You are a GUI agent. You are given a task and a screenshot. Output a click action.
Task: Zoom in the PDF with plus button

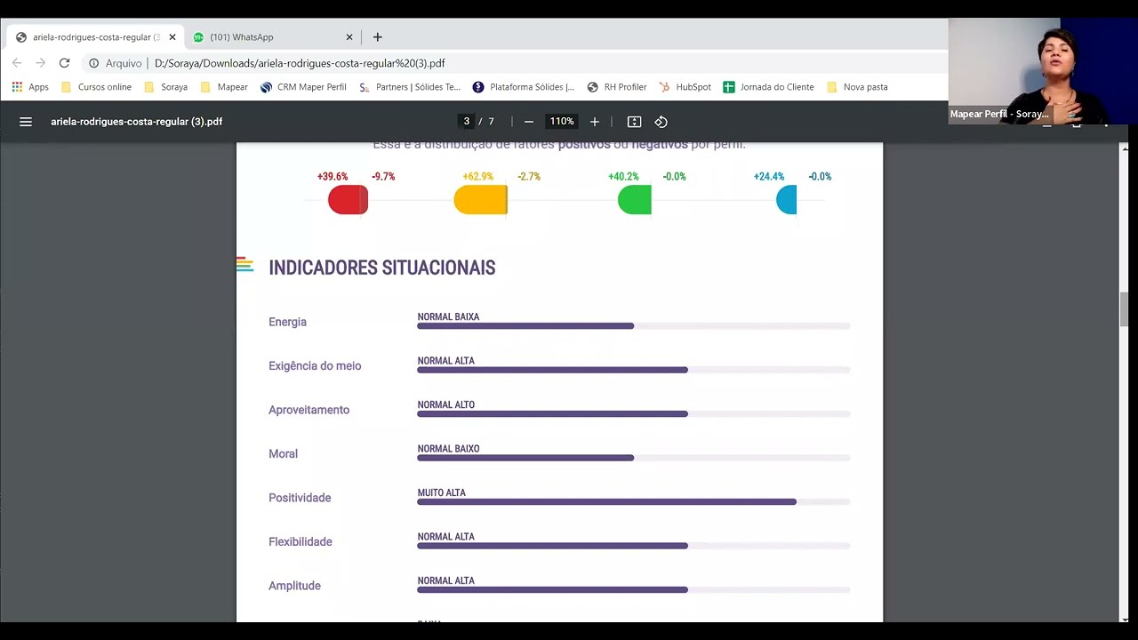coord(595,122)
